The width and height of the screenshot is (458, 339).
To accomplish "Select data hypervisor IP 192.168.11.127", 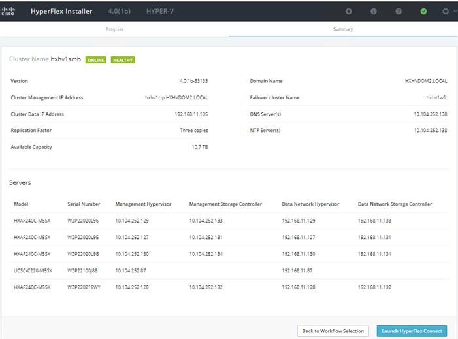I will [299, 237].
